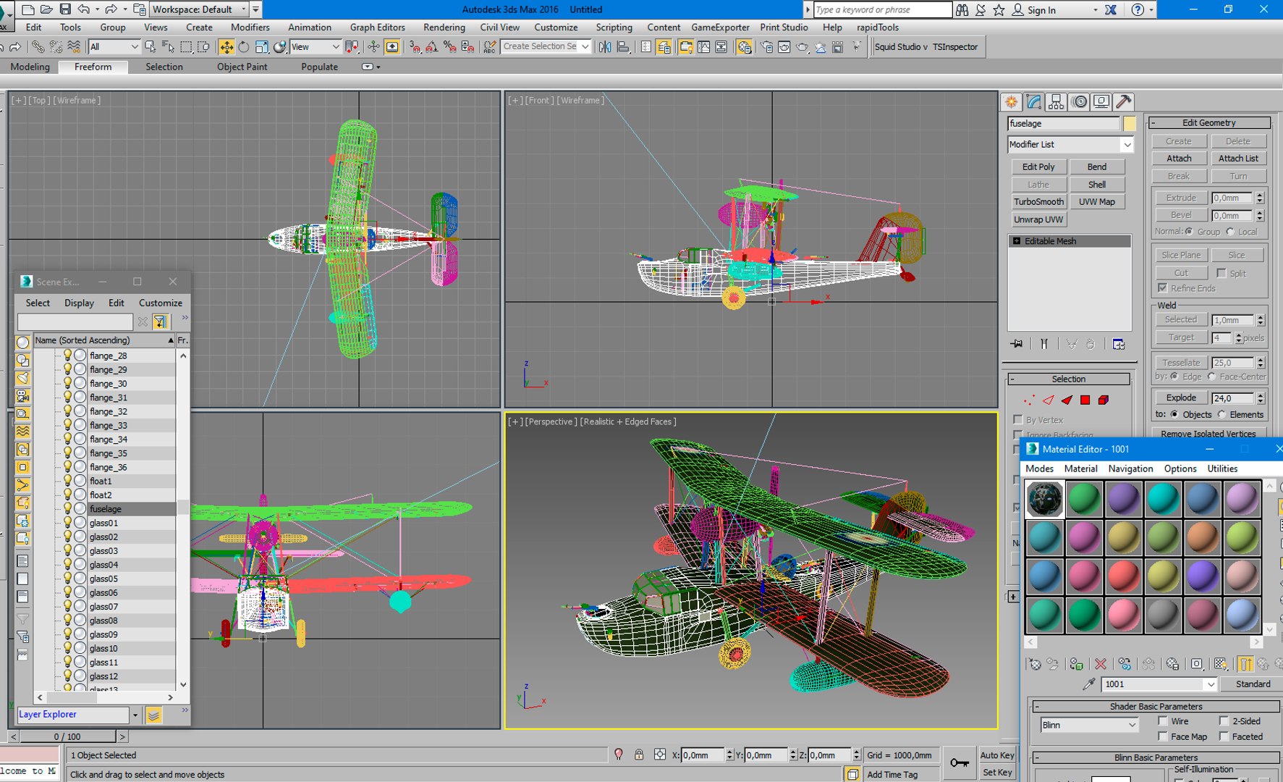Select fuselage row in Scene Explorer
The image size is (1283, 782).
(105, 509)
